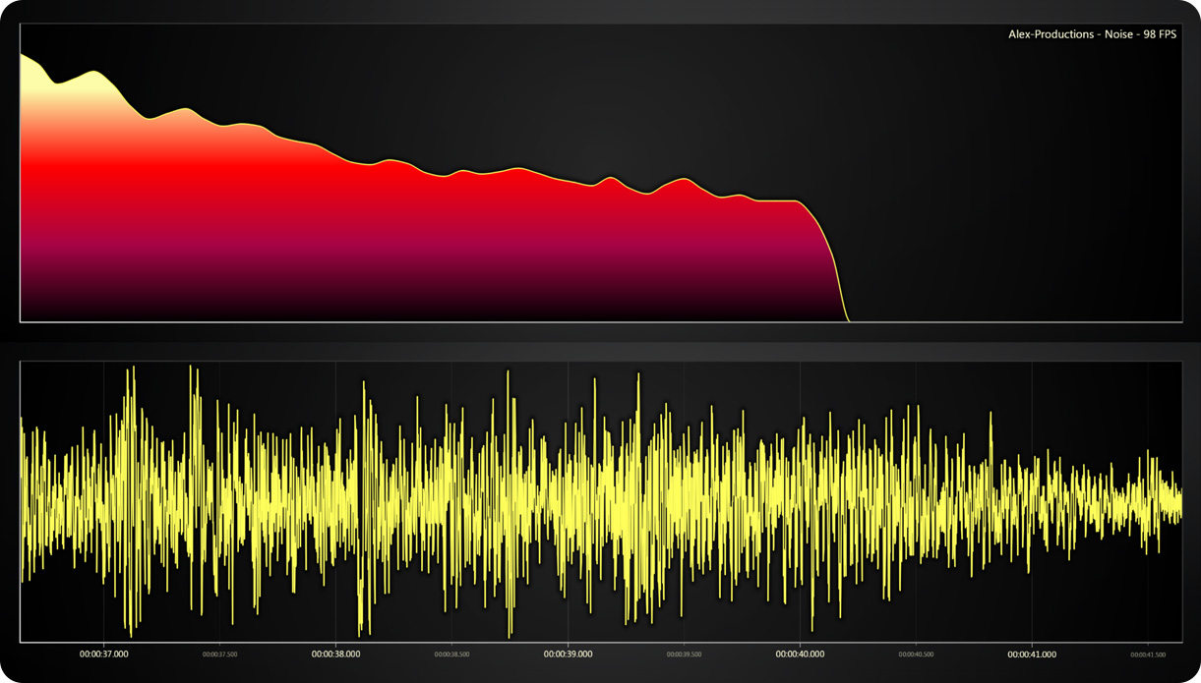Click the 00:00:39.000 time axis label
Viewport: 1201px width, 683px height.
tap(568, 654)
